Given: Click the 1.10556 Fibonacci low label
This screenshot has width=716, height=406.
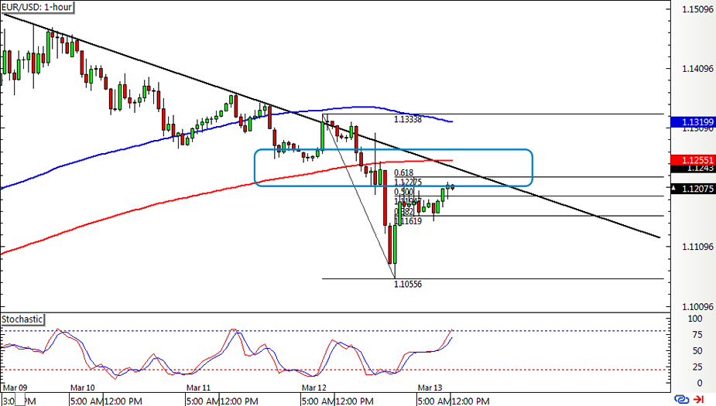Looking at the screenshot, I should click(x=408, y=285).
